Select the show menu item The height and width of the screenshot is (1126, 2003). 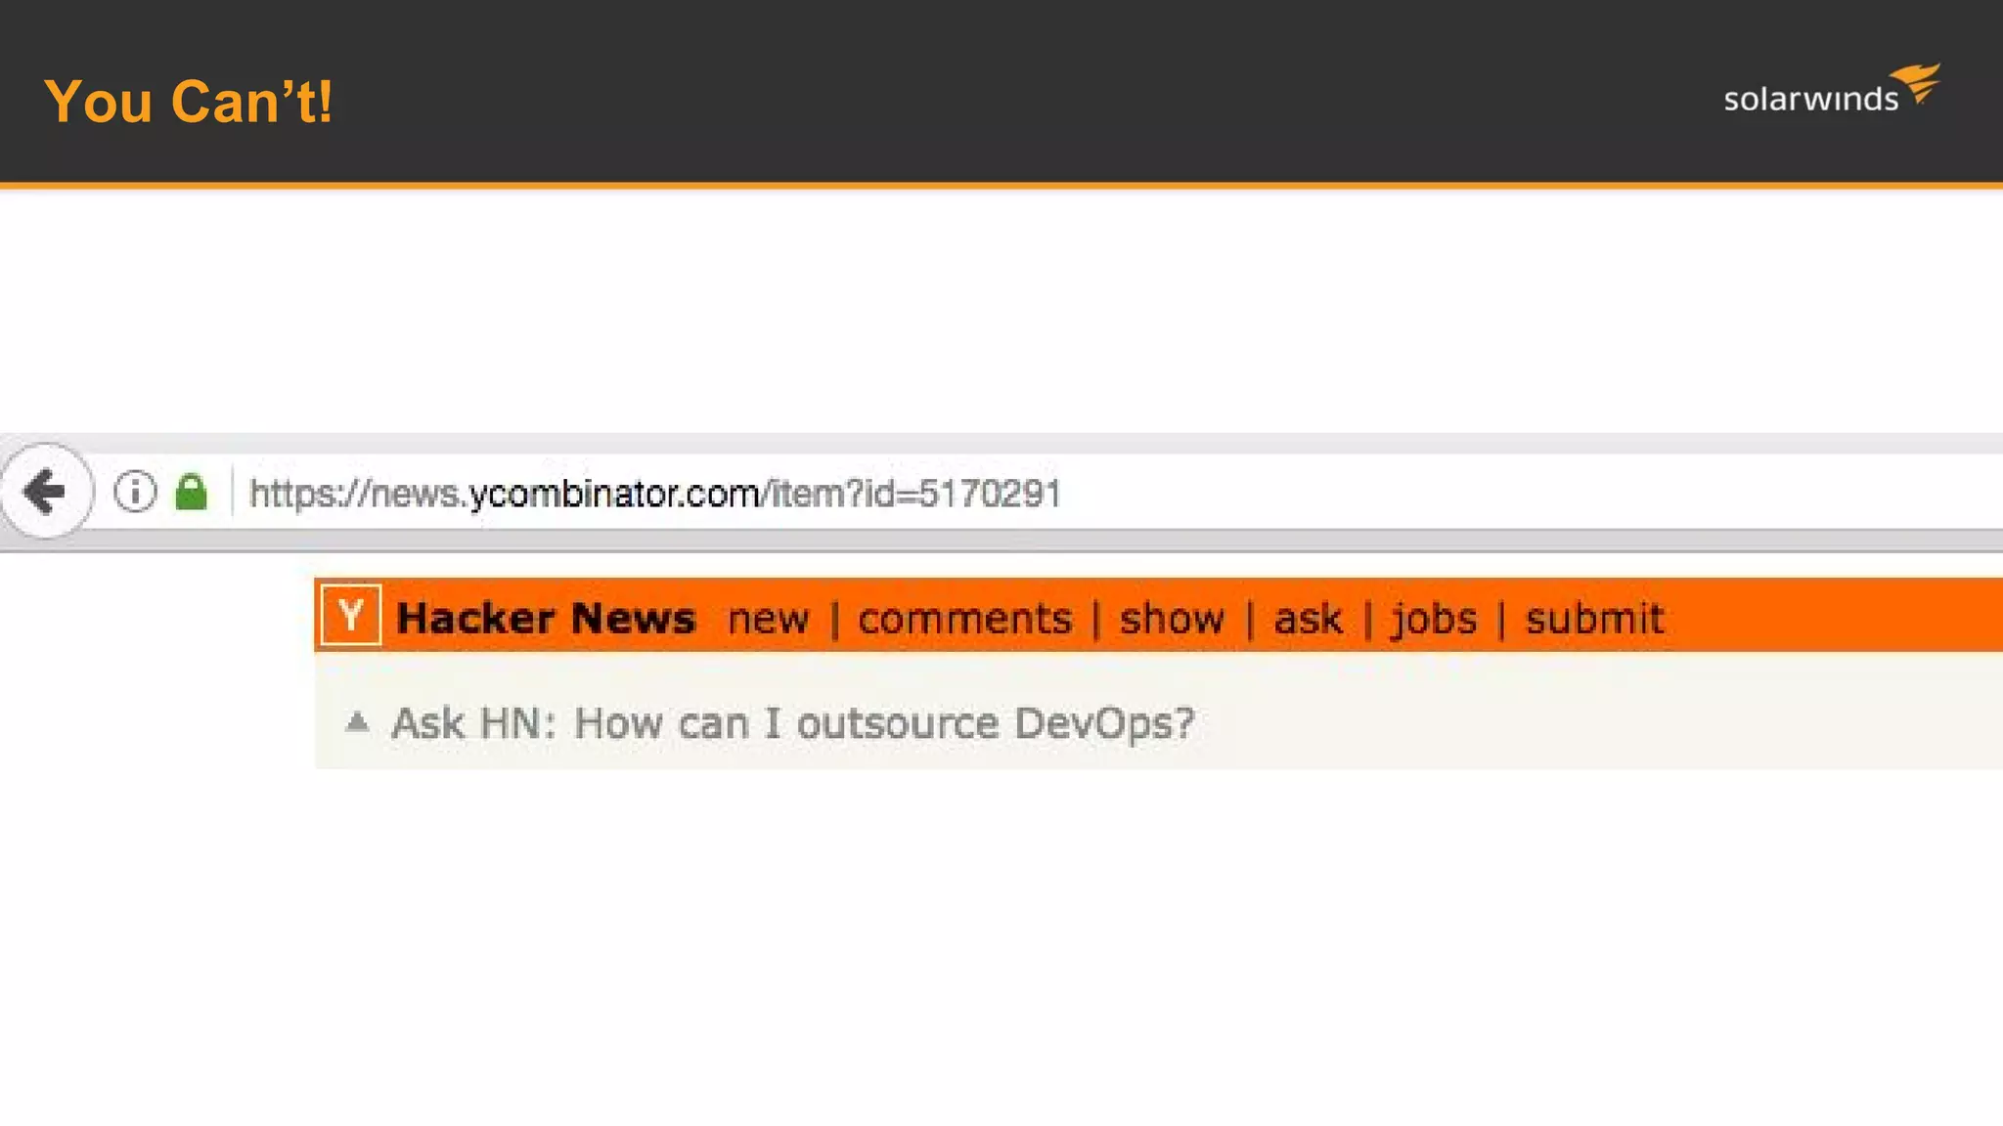[1171, 619]
